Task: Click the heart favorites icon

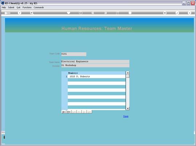Action: (68, 13)
